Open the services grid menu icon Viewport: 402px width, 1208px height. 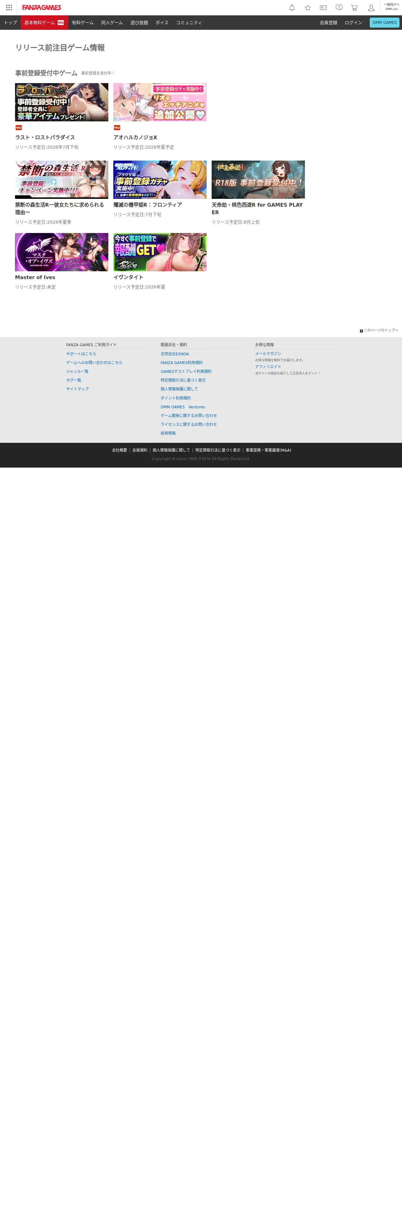9,8
